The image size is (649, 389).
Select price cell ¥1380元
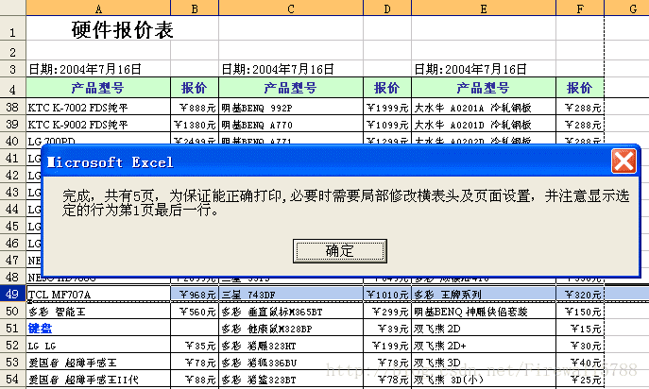click(195, 124)
